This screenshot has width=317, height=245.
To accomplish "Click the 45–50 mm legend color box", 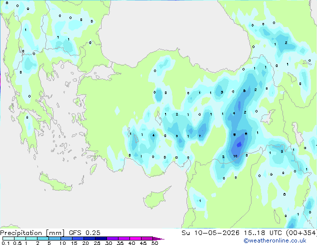I will tap(147, 238).
